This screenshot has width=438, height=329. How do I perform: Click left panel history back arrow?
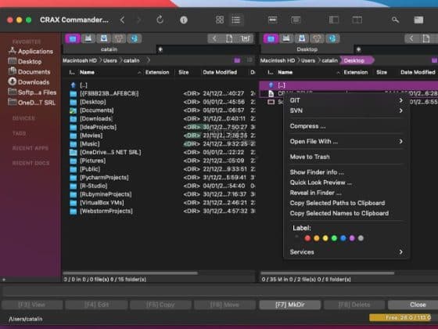pyautogui.click(x=214, y=38)
